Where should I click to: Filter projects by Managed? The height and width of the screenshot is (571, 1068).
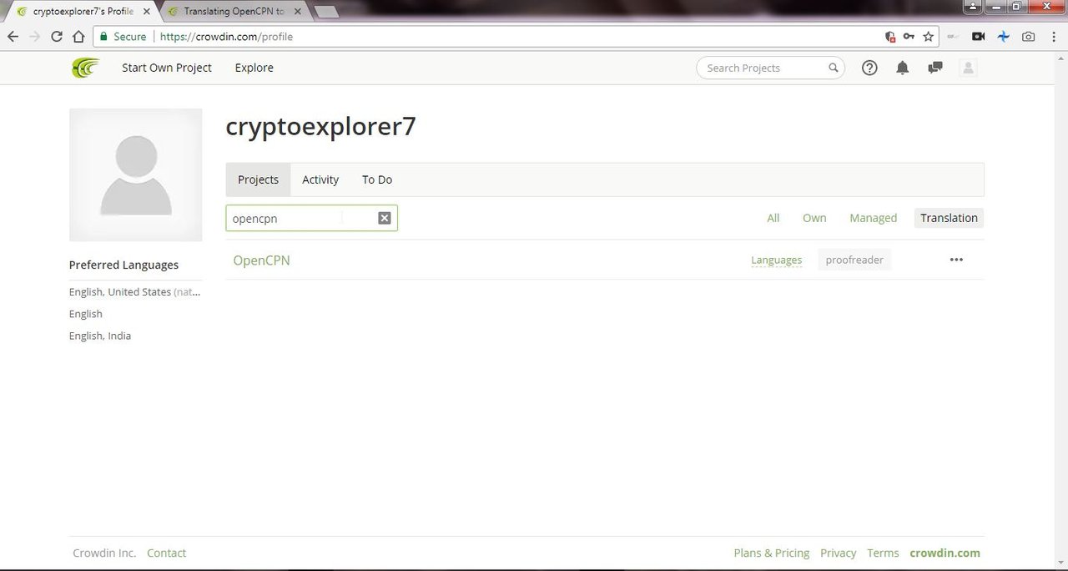(x=873, y=218)
